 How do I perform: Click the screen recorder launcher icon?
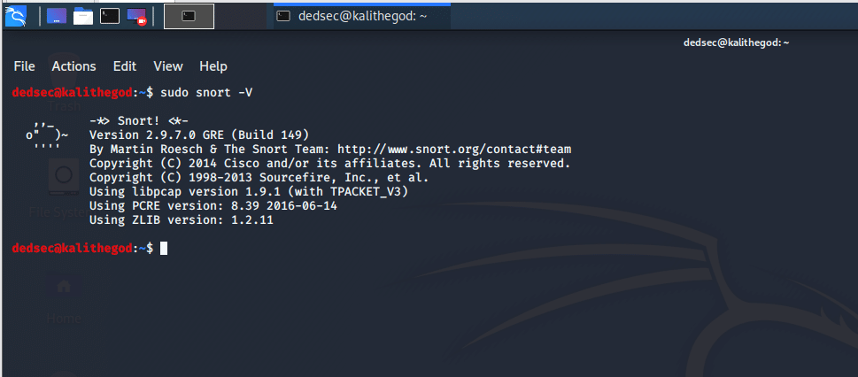pyautogui.click(x=136, y=16)
